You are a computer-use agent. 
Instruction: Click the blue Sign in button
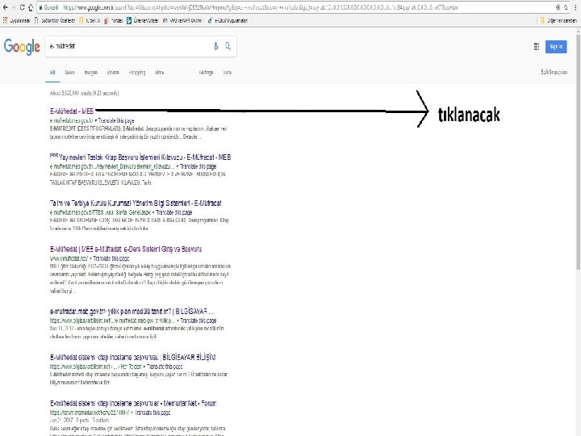(556, 46)
